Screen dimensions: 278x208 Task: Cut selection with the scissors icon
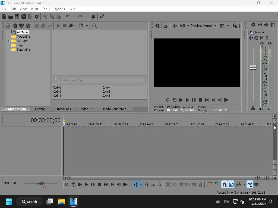coord(45,17)
